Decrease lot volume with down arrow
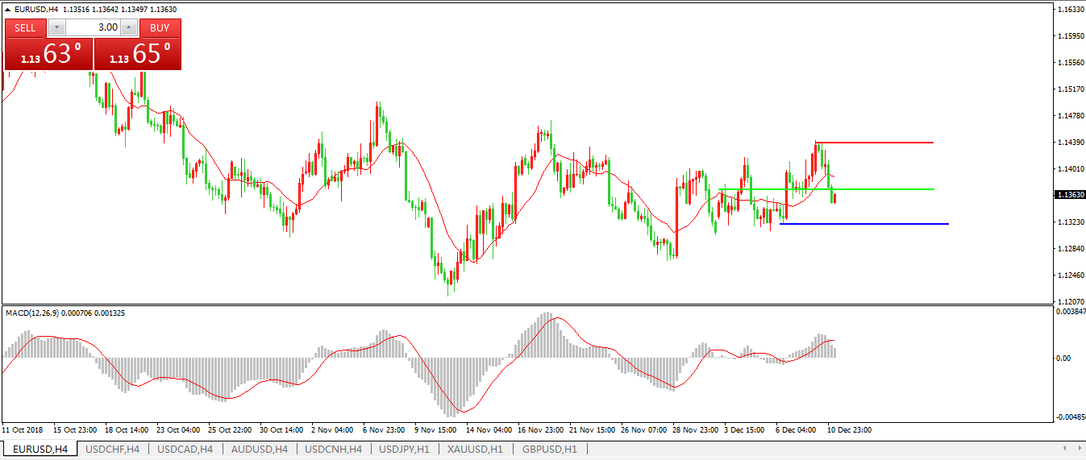 pos(56,28)
